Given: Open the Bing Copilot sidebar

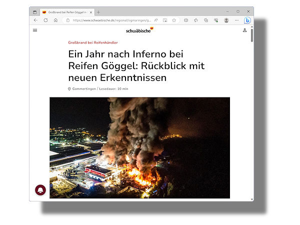Looking at the screenshot, I should click(247, 20).
